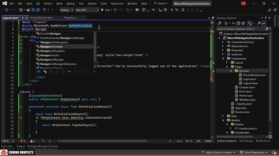This screenshot has width=279, height=156.
Task: Click the Solution Explorer search magnifier icon
Action: coord(267,29)
